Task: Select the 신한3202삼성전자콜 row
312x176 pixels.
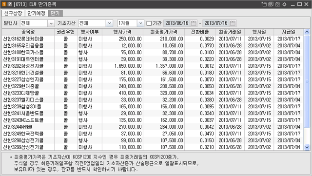Action: pos(153,66)
